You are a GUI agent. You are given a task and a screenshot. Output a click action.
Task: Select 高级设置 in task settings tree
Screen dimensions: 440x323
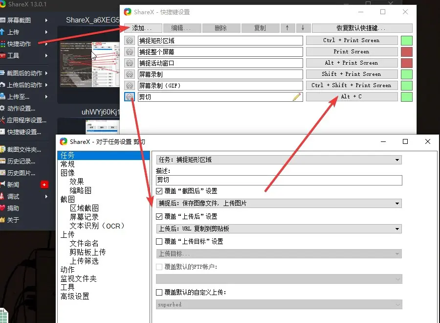click(x=75, y=296)
